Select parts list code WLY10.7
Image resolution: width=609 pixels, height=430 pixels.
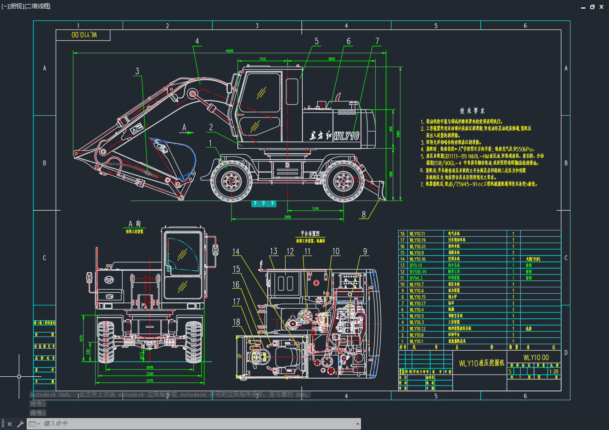(417, 285)
